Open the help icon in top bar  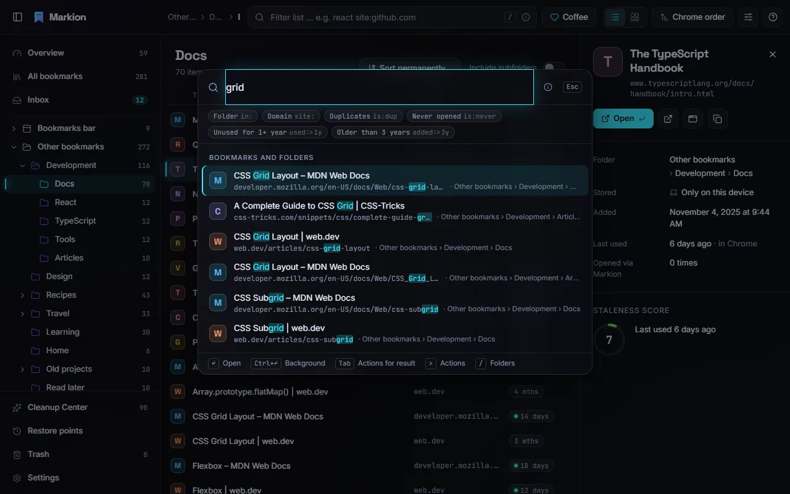[x=773, y=17]
